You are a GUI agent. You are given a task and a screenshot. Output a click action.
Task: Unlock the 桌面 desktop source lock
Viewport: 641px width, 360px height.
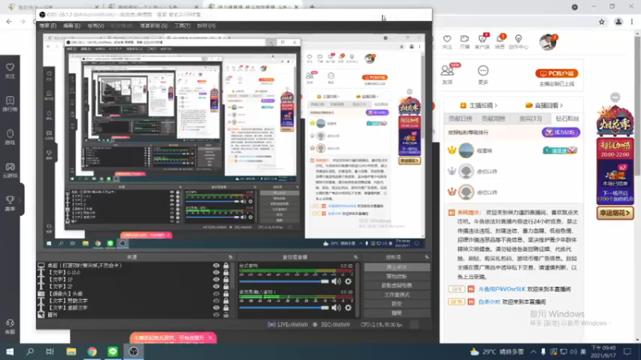point(226,266)
